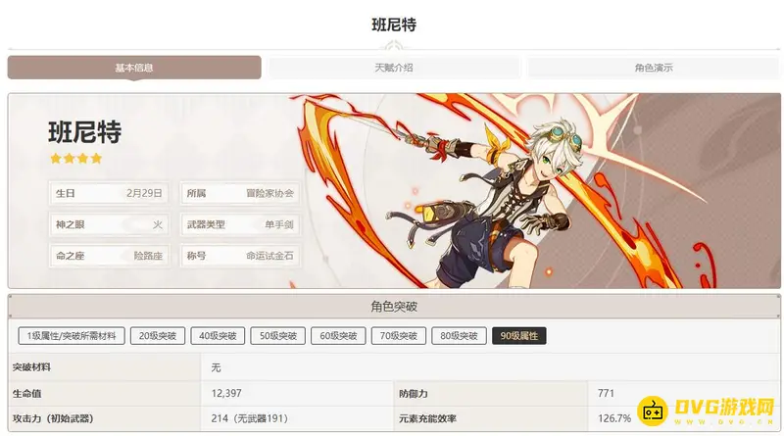Image resolution: width=784 pixels, height=436 pixels.
Task: Click the four-star rarity icons under 班尼特
Action: coord(76,159)
